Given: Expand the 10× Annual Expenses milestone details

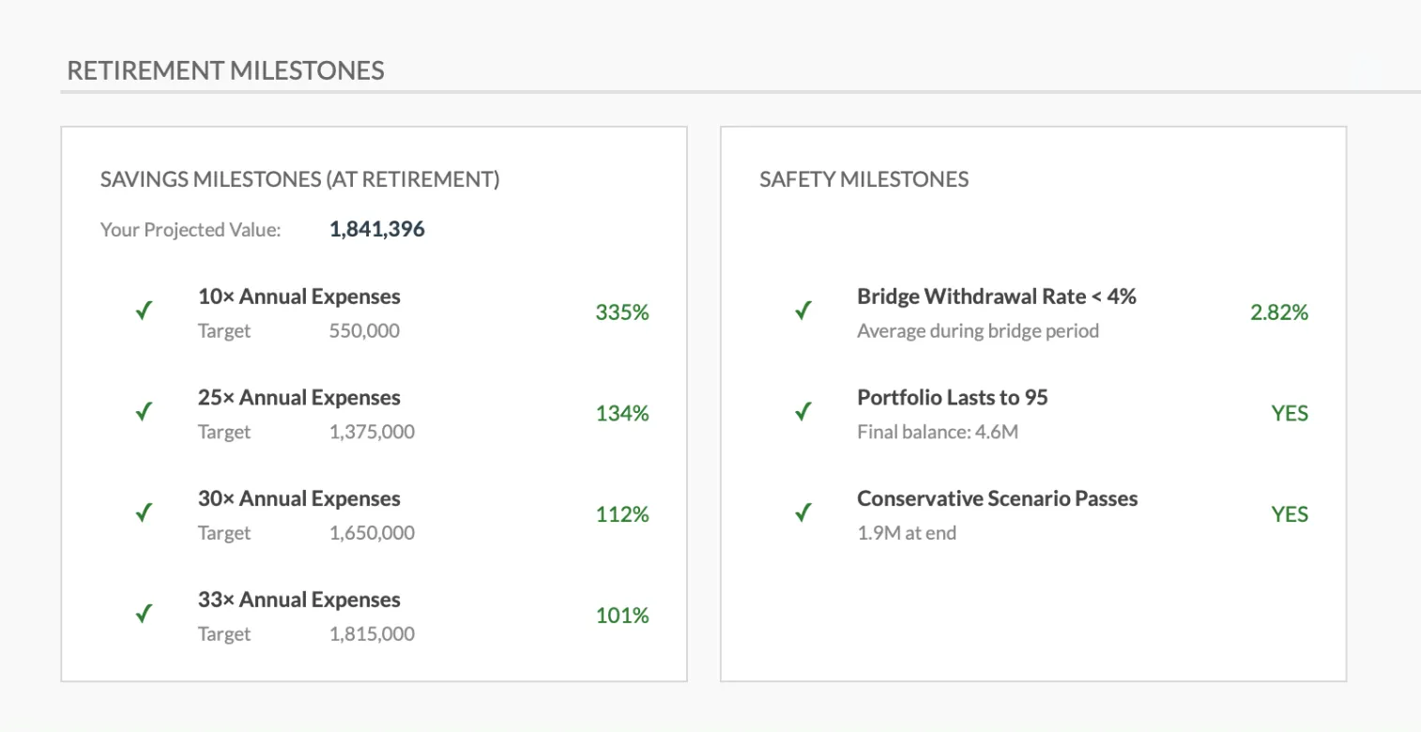Looking at the screenshot, I should pos(299,296).
